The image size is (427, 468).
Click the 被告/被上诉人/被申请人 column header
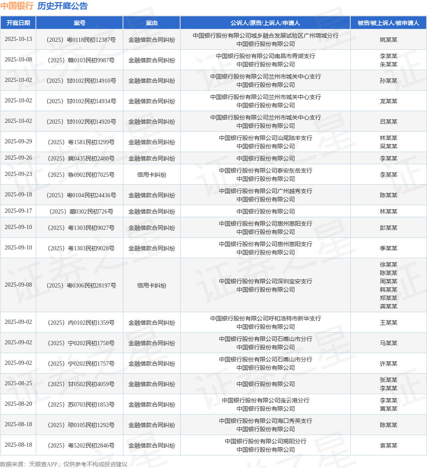tap(388, 23)
